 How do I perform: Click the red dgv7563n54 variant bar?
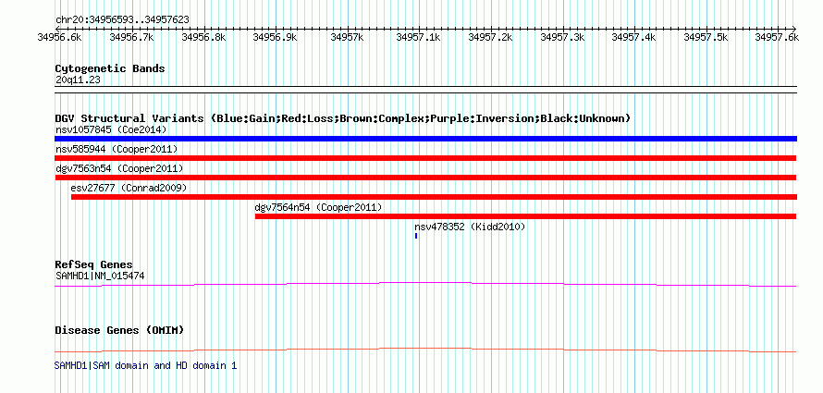(x=425, y=178)
